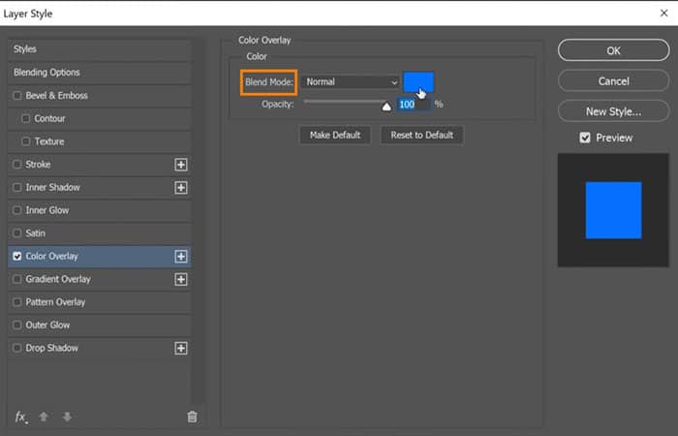
Task: Add another Stroke effect with plus icon
Action: pyautogui.click(x=181, y=165)
